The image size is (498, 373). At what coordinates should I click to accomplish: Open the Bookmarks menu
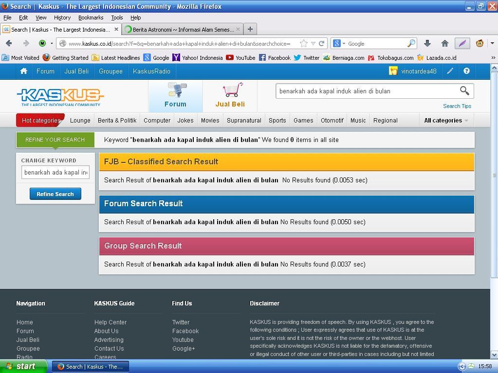pyautogui.click(x=91, y=18)
